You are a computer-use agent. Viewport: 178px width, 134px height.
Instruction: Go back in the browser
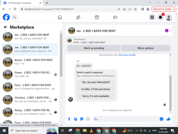point(4,9)
